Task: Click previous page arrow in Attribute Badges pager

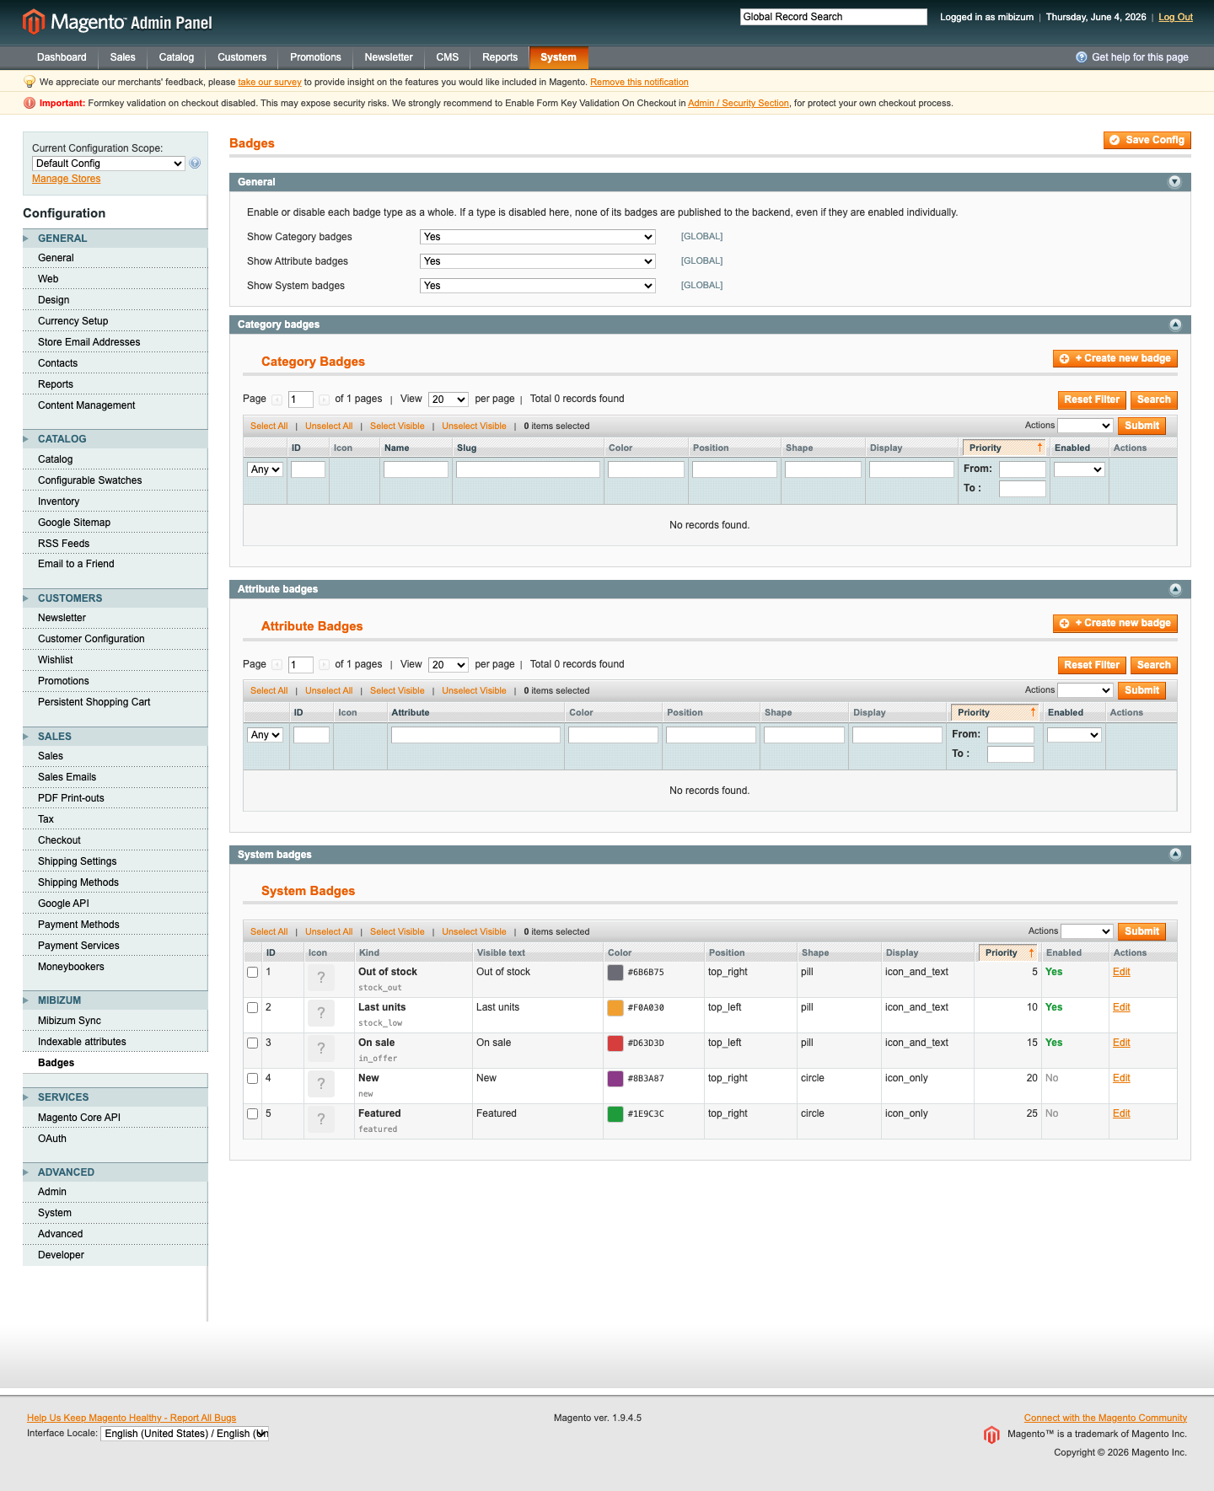Action: (x=277, y=665)
